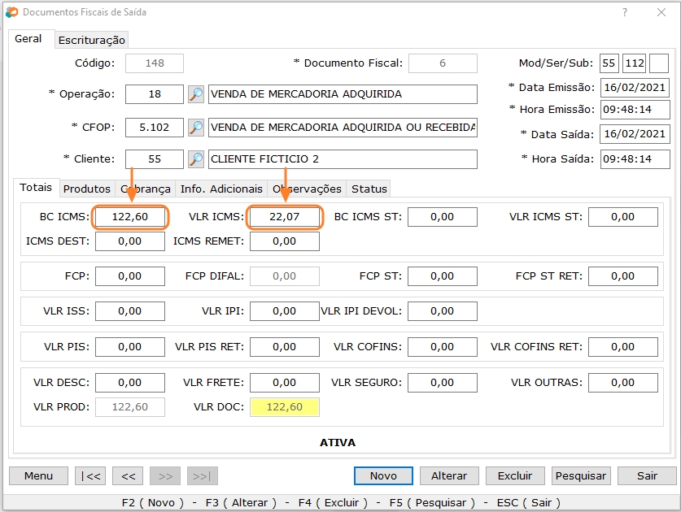Go to previous record with << button

pos(128,476)
